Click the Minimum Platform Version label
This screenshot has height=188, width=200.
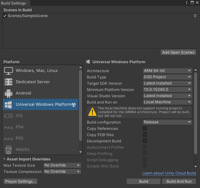[111, 89]
